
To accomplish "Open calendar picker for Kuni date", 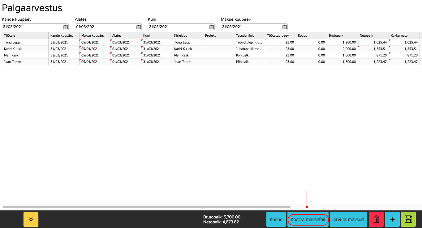I will coord(212,27).
